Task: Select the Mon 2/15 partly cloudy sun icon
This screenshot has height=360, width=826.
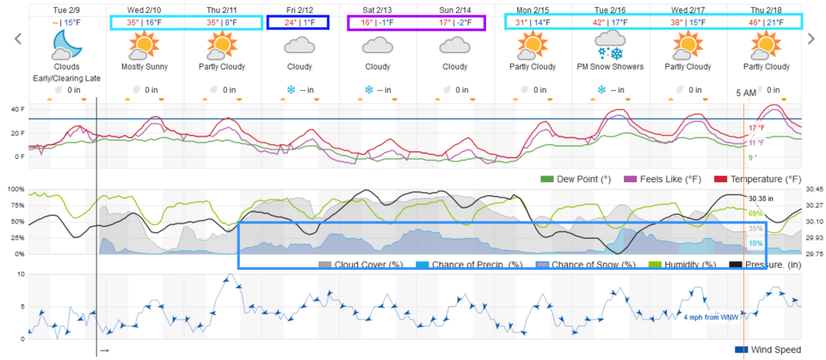Action: coord(532,46)
